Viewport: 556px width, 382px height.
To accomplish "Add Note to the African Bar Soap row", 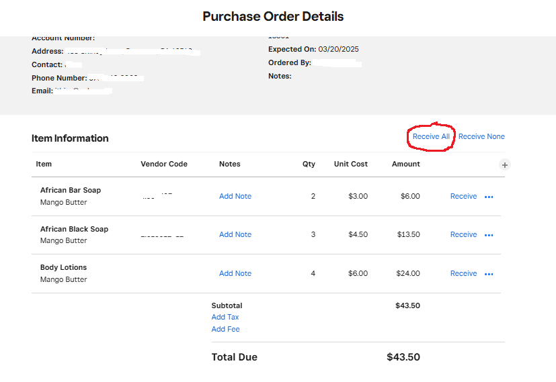I will 235,197.
